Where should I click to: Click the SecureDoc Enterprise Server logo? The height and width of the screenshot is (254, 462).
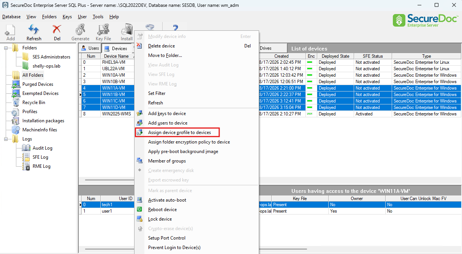tap(425, 20)
